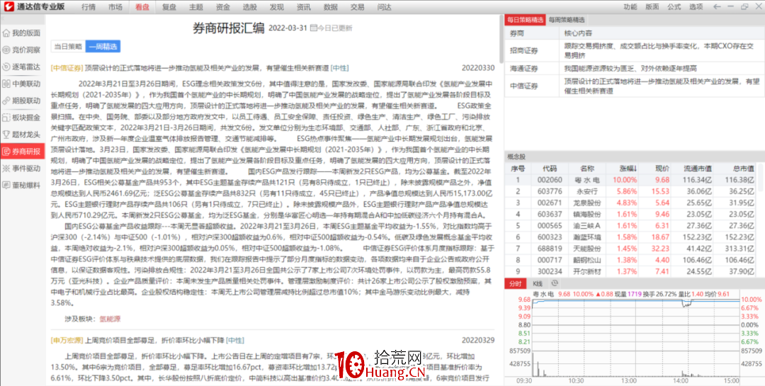Image resolution: width=765 pixels, height=386 pixels.
Task: Switch to 每周策略精选 tab
Action: [567, 20]
